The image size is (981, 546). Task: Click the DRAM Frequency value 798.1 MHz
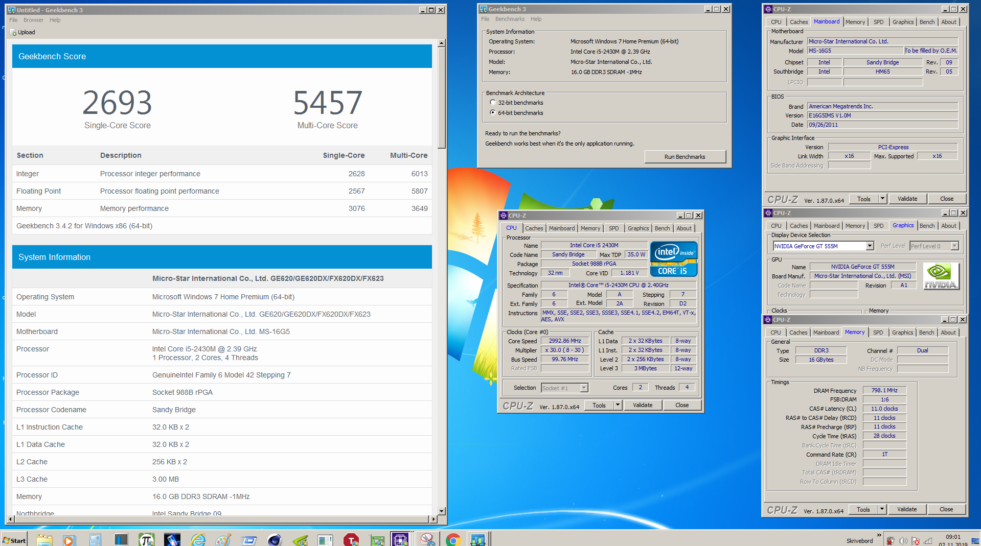(x=884, y=390)
